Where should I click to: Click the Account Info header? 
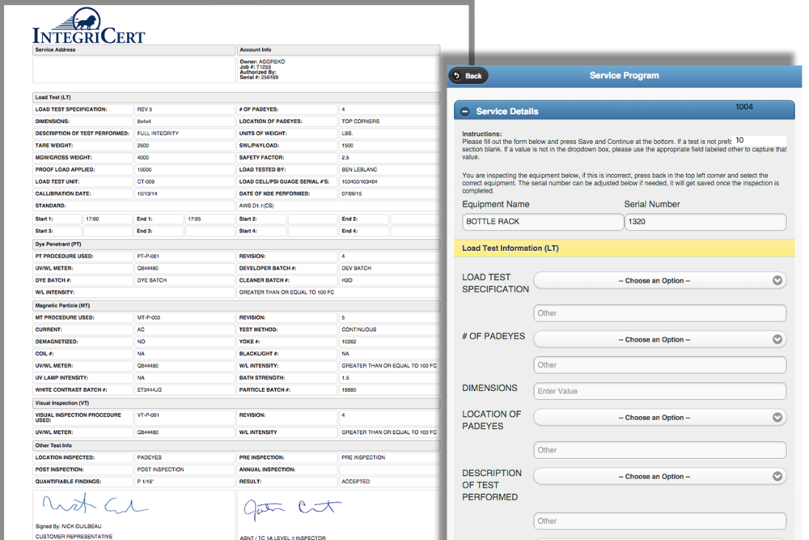point(338,50)
